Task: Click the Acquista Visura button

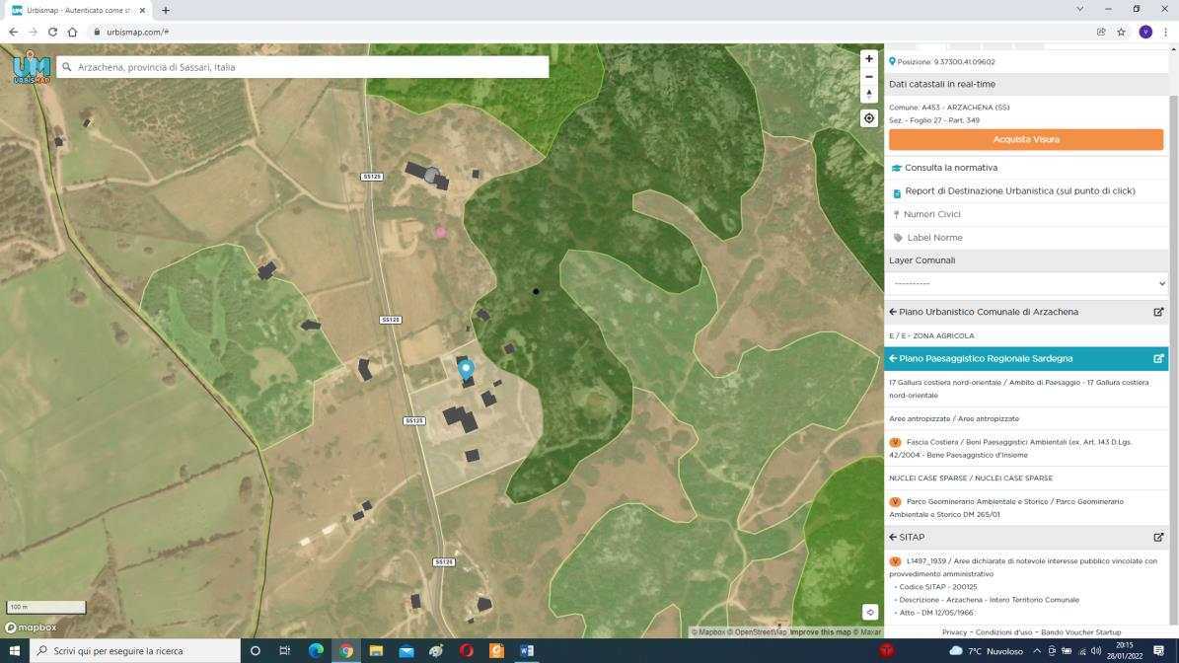Action: (x=1025, y=139)
